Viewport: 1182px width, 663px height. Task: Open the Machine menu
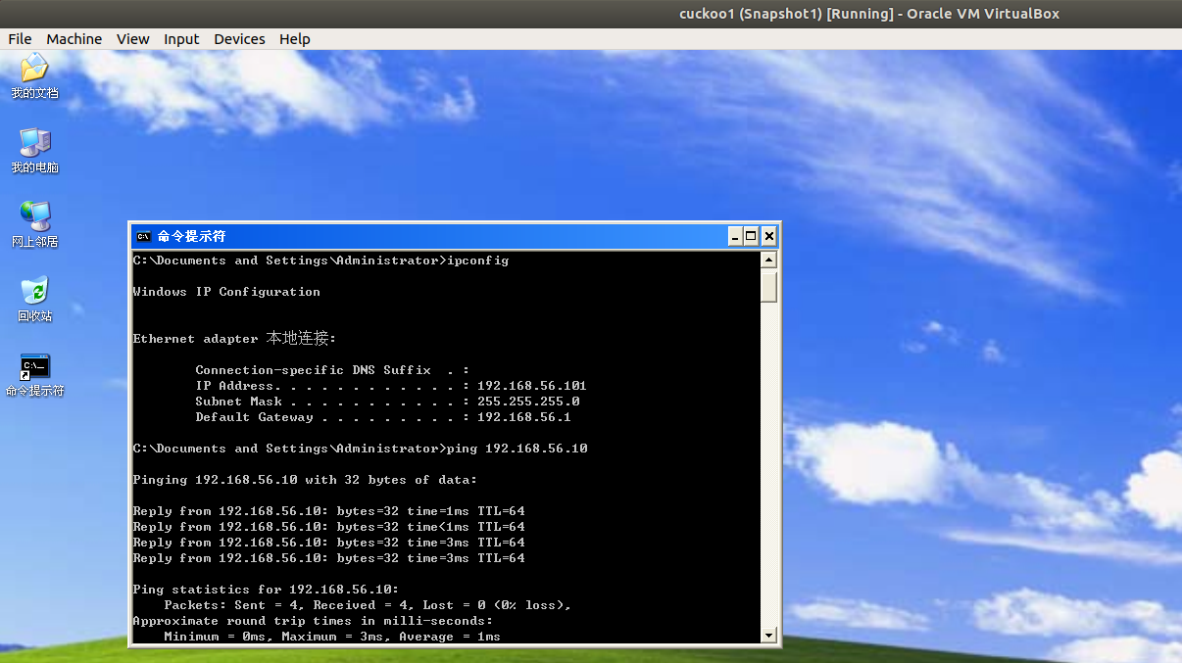click(x=74, y=39)
